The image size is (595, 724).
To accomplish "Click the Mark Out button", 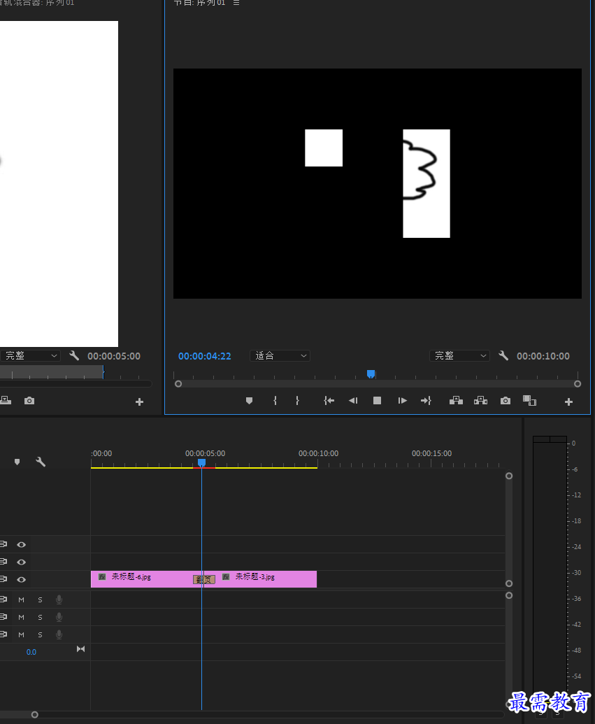I will tap(297, 401).
